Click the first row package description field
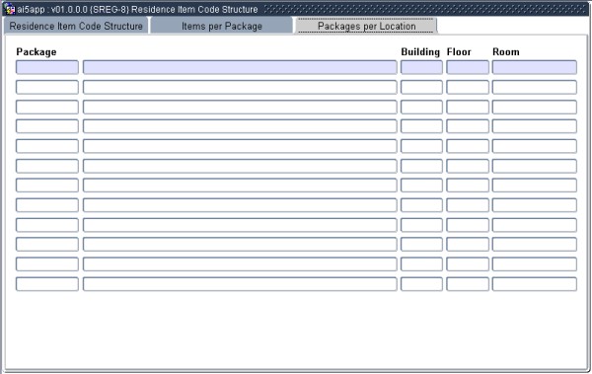Screen dimensions: 592x374 pos(240,67)
